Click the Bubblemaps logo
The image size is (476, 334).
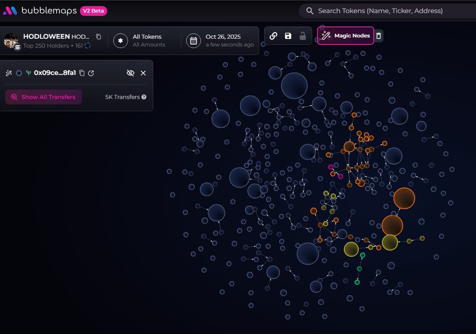tap(40, 11)
